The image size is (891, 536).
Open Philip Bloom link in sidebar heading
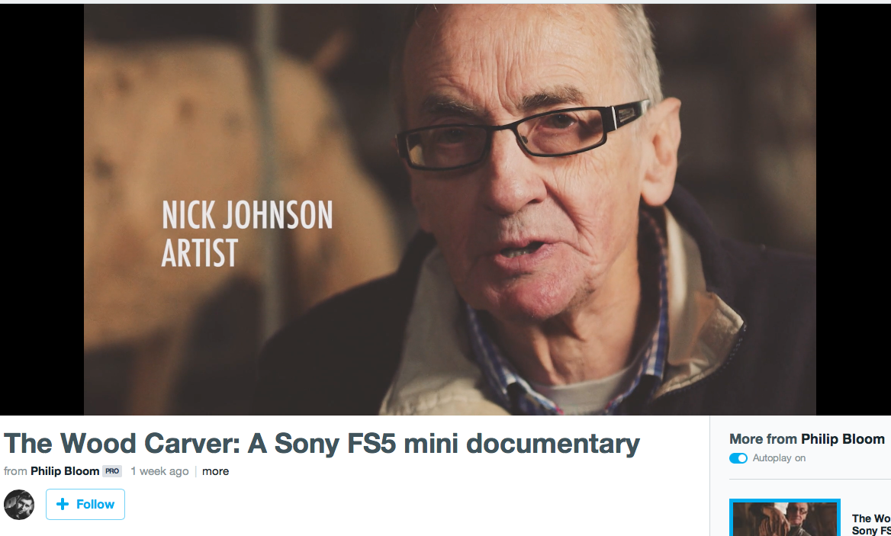pyautogui.click(x=842, y=439)
